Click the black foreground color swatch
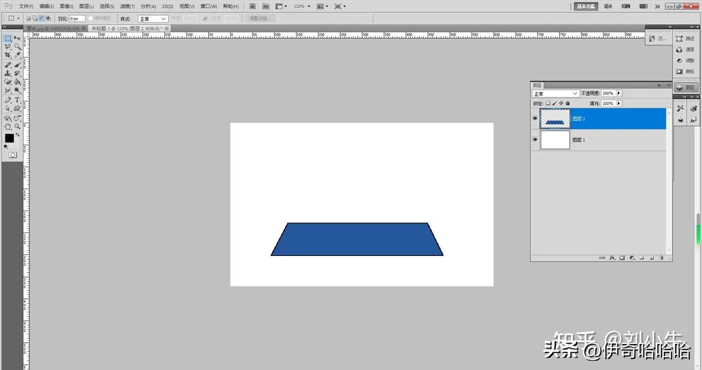This screenshot has width=702, height=370. [x=9, y=138]
